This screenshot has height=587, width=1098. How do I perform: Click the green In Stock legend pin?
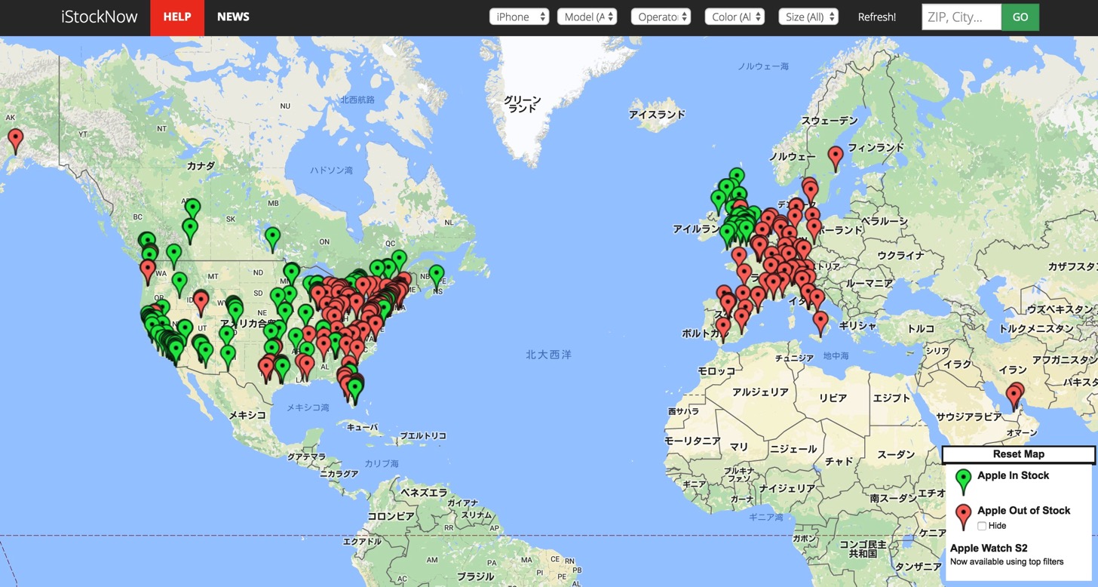pyautogui.click(x=963, y=481)
